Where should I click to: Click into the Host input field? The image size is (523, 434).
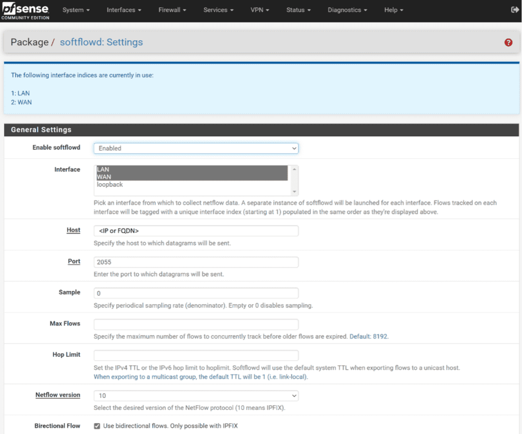click(x=196, y=231)
